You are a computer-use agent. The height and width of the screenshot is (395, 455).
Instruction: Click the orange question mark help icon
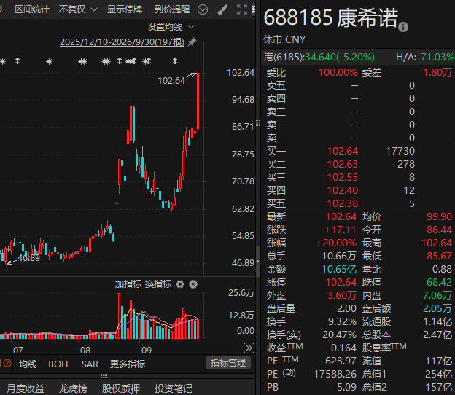pyautogui.click(x=7, y=363)
